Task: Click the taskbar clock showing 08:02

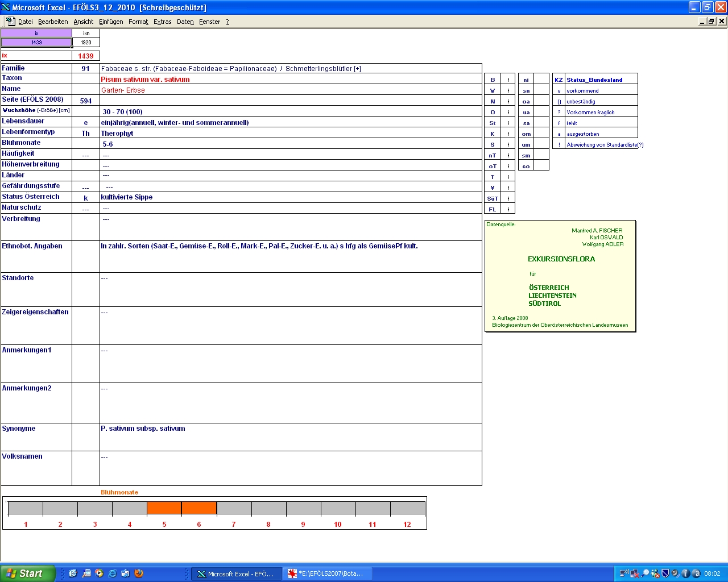Action: 712,573
